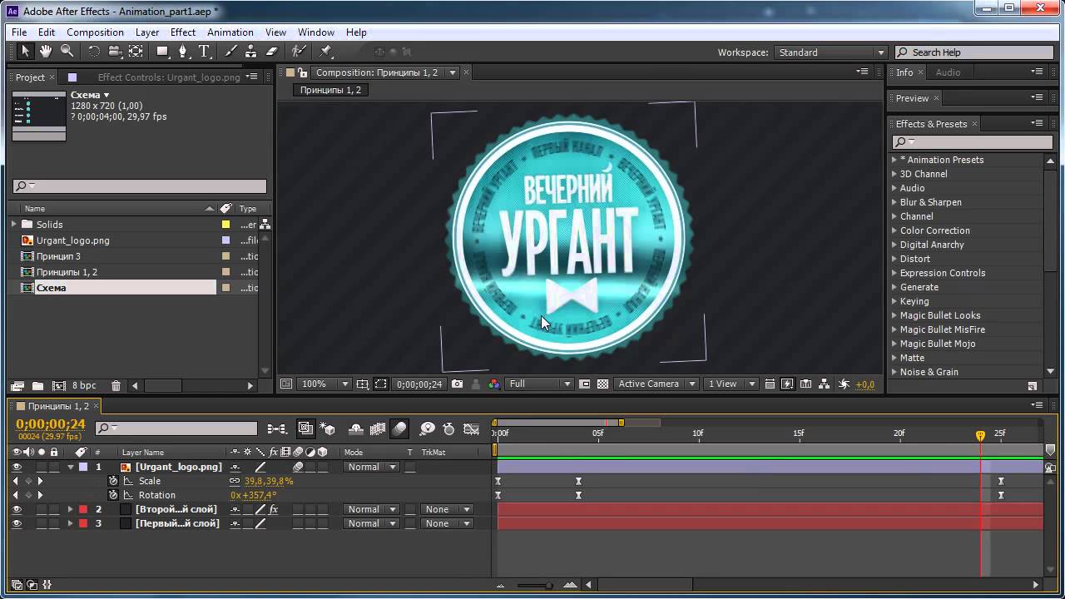Collapse the Urgant_logo.png layer properties

coord(71,468)
